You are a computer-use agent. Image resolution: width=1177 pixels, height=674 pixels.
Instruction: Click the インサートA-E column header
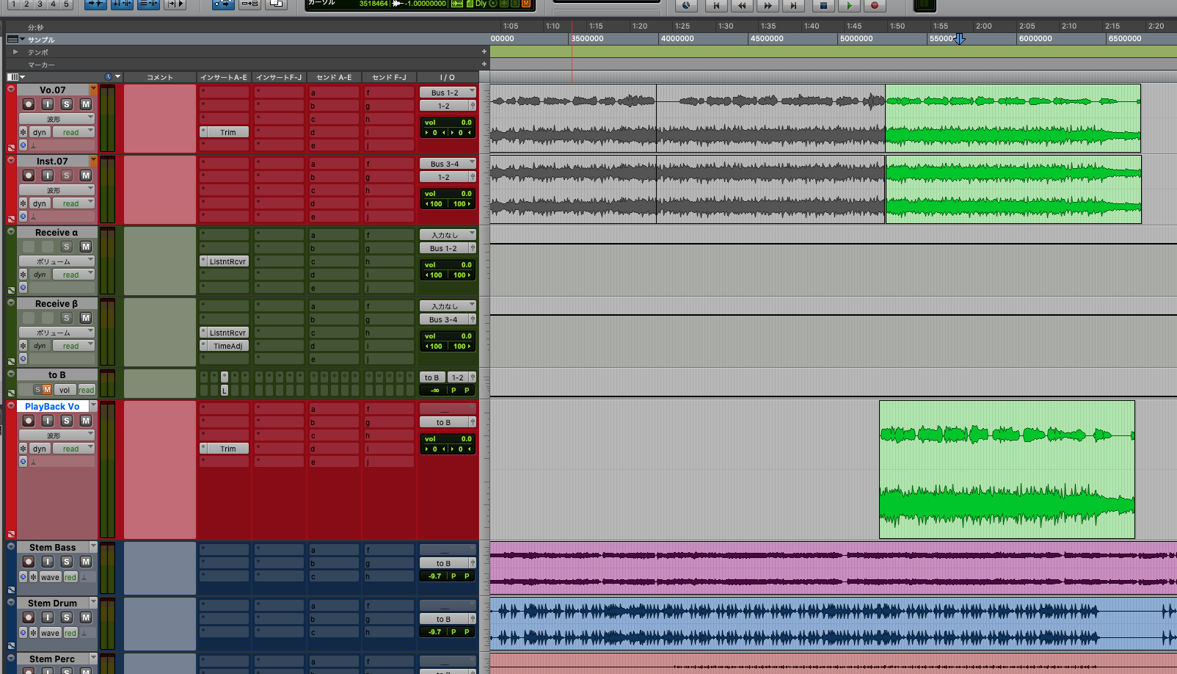coord(224,77)
